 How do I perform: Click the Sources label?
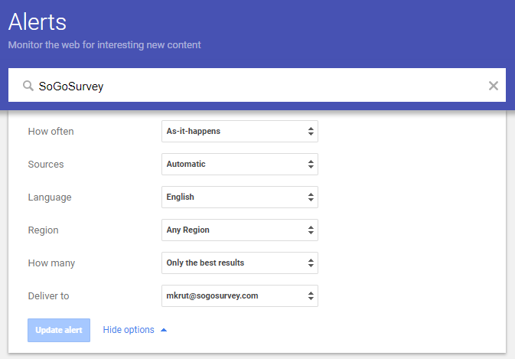pos(46,165)
